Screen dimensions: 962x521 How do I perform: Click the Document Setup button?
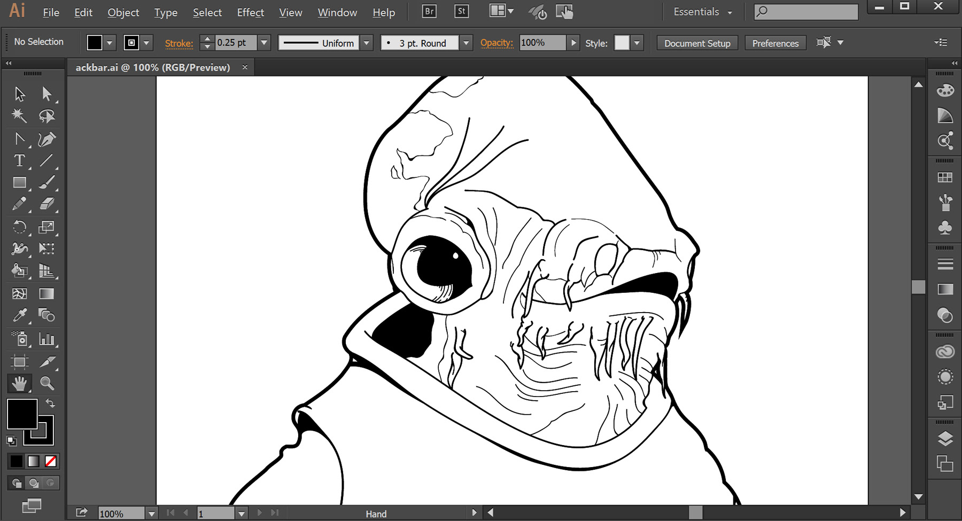pos(697,43)
